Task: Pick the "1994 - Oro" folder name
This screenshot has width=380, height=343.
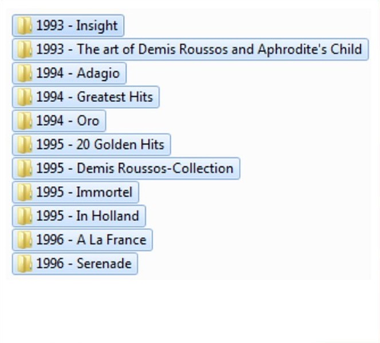Action: (x=68, y=121)
